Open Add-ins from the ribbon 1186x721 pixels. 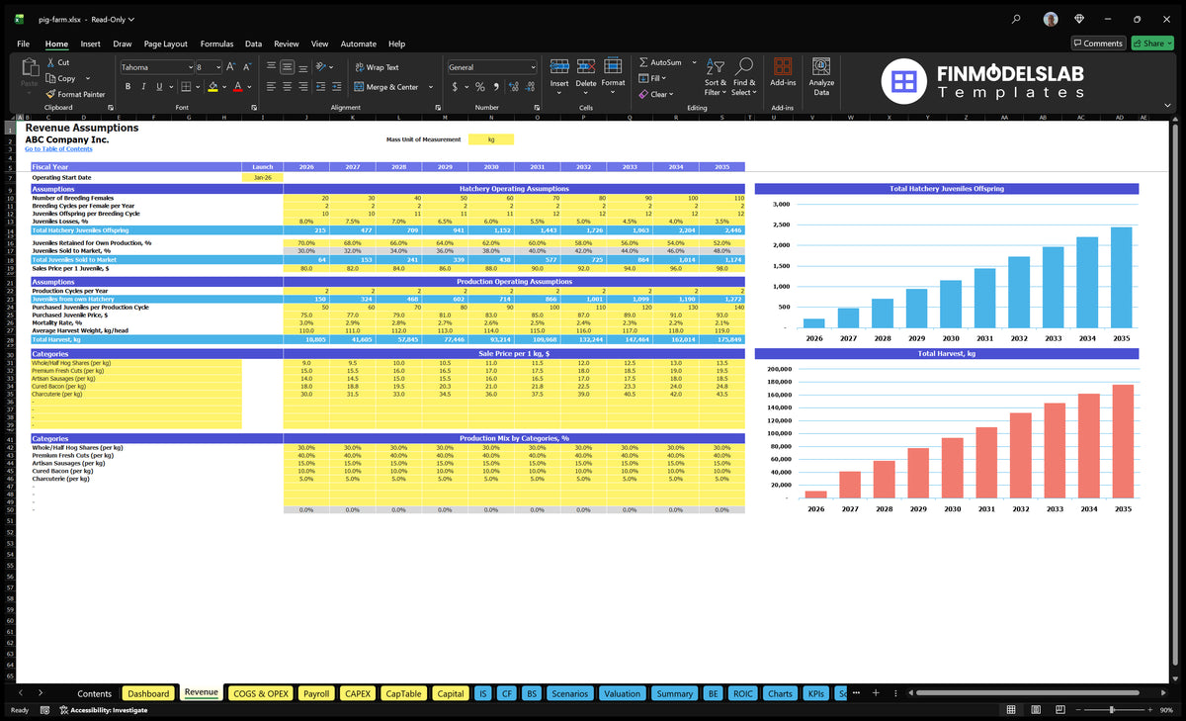coord(783,74)
